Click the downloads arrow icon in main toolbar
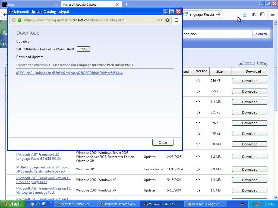The width and height of the screenshot is (278, 208). [x=245, y=15]
